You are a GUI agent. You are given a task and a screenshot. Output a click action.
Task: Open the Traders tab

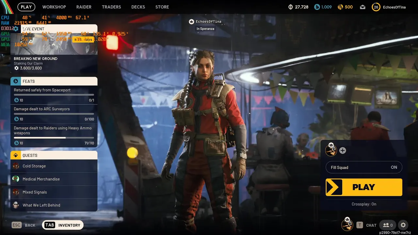[111, 7]
